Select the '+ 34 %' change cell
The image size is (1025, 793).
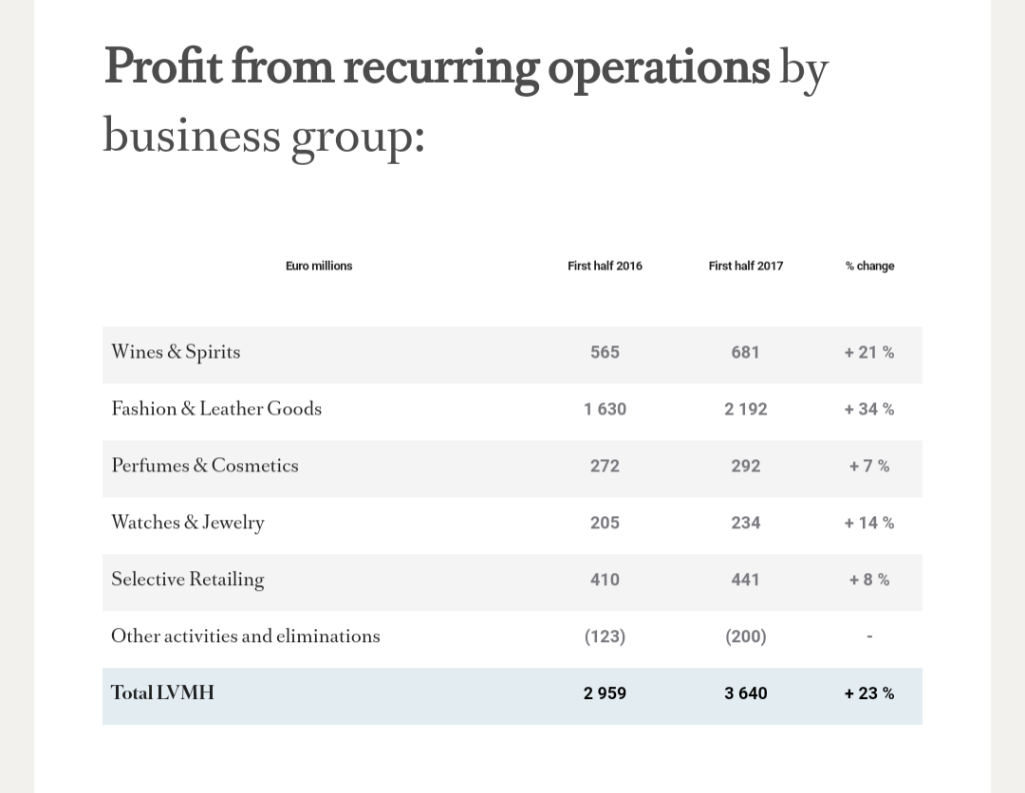tap(869, 409)
